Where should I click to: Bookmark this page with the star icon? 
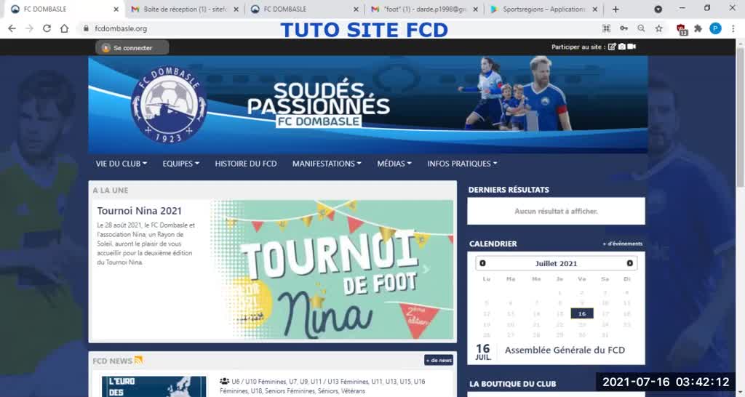point(658,28)
